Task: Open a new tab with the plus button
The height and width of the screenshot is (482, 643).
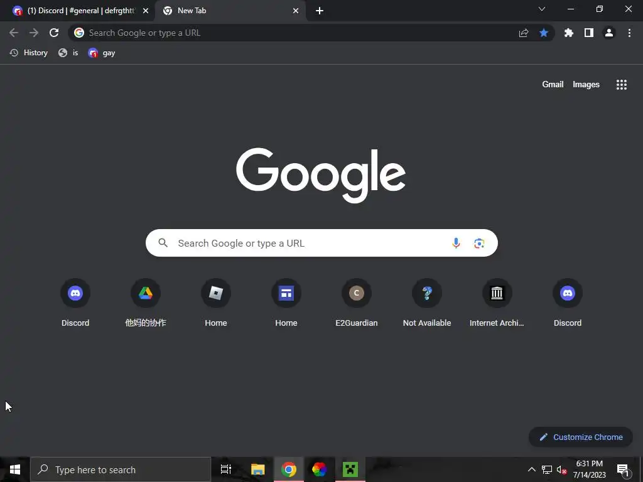Action: [320, 11]
